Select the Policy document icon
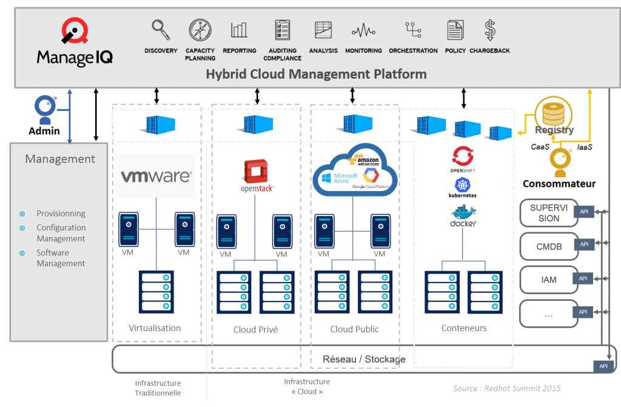Viewport: 621px width, 407px height. click(455, 30)
